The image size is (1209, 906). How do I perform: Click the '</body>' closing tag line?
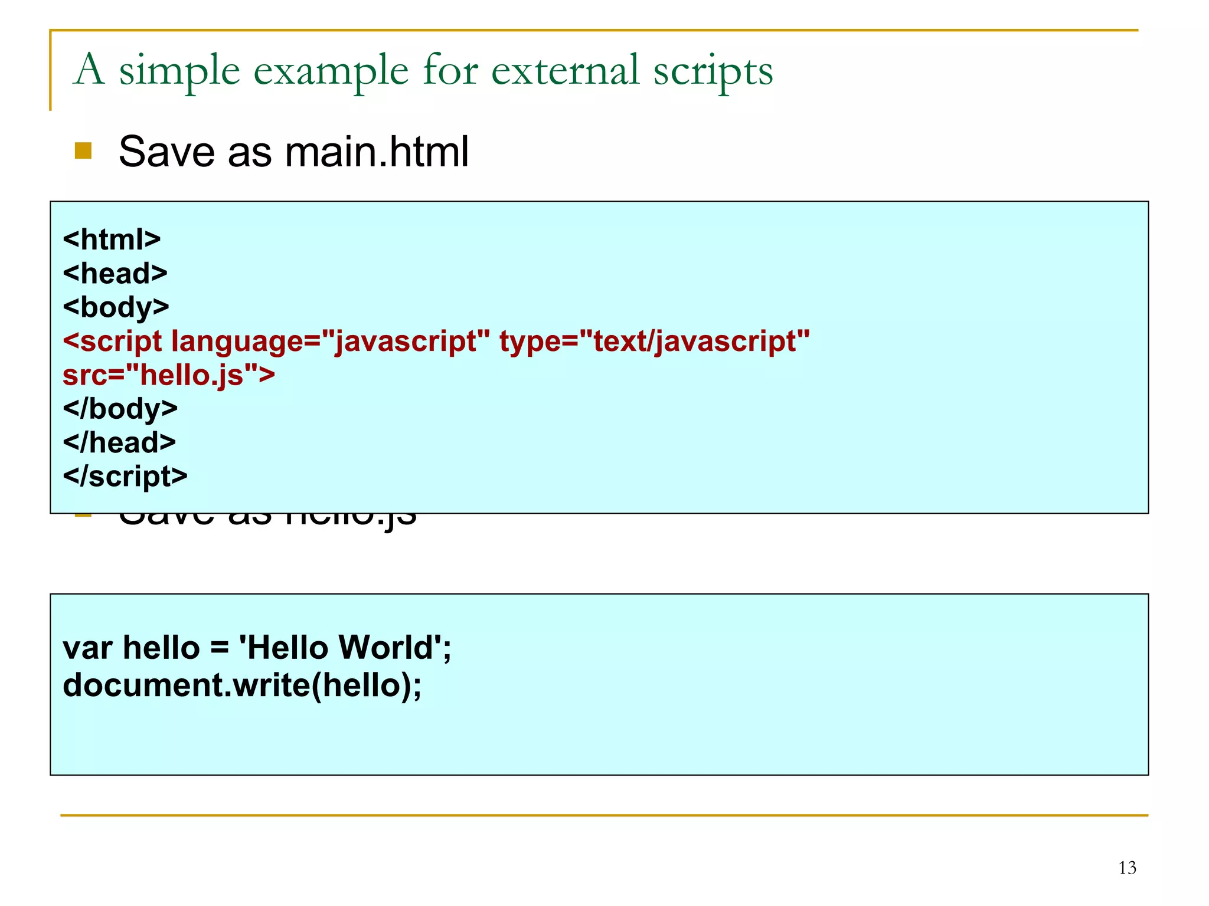tap(120, 409)
